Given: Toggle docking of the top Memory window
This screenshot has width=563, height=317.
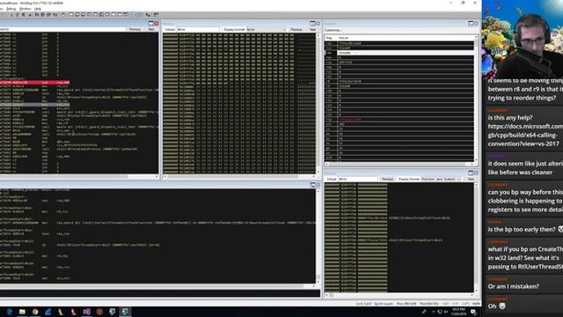Looking at the screenshot, I should click(x=312, y=24).
